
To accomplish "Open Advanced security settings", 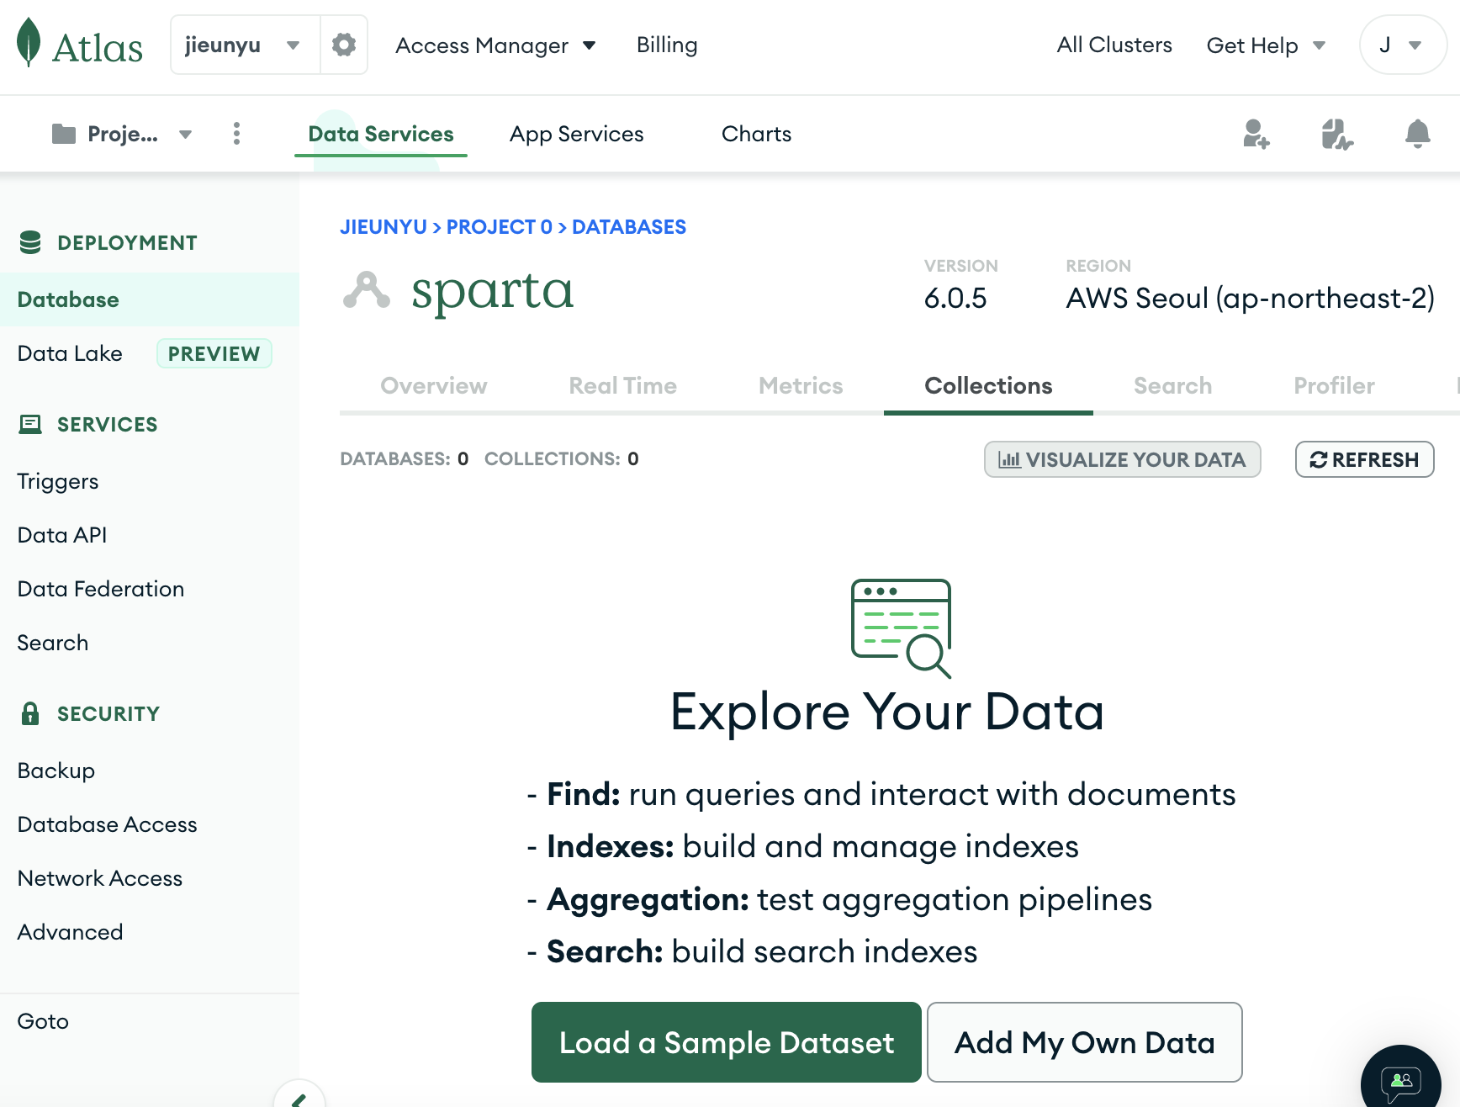I will (71, 932).
